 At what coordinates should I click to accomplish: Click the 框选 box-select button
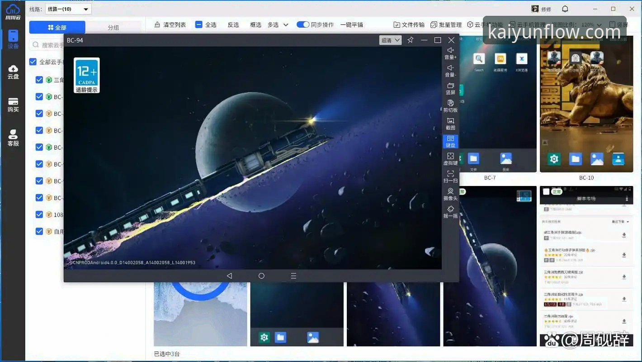(x=256, y=24)
